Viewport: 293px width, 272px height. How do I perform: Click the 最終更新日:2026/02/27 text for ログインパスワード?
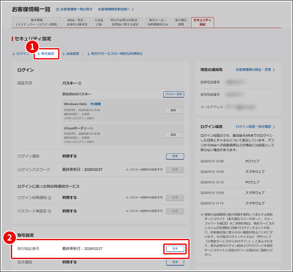82,169
